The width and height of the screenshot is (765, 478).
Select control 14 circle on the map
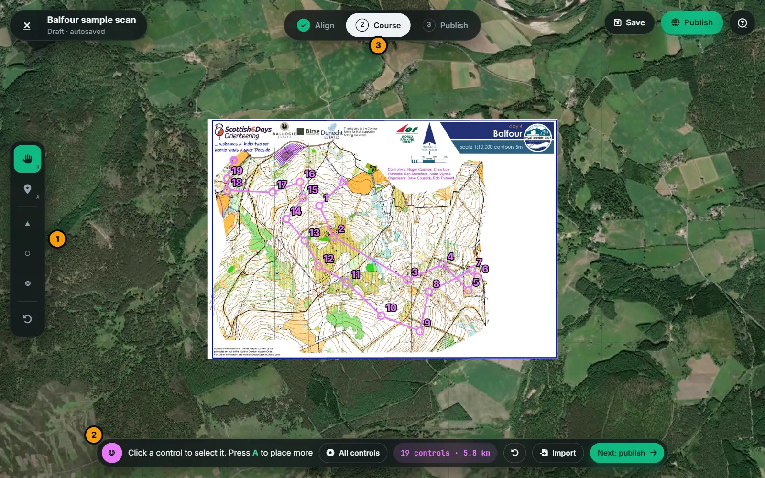point(286,219)
